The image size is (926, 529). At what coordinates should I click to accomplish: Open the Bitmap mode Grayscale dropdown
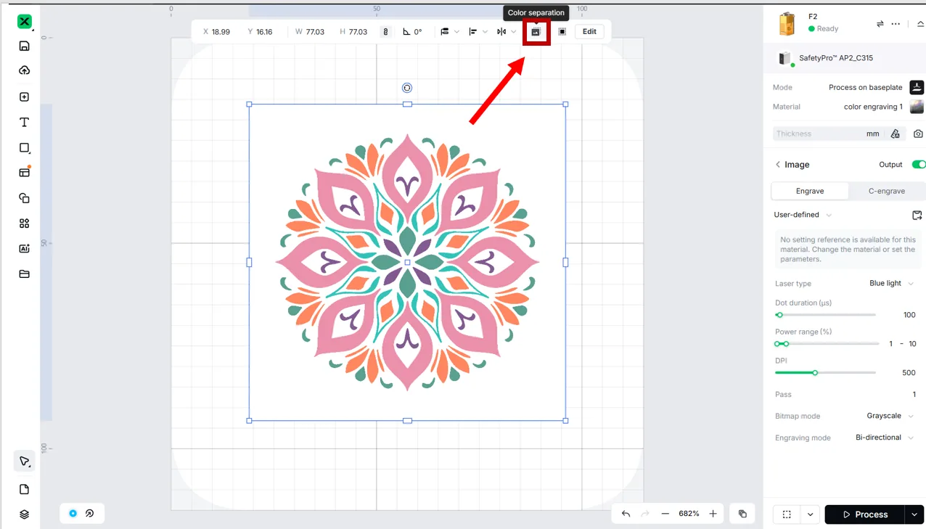890,416
